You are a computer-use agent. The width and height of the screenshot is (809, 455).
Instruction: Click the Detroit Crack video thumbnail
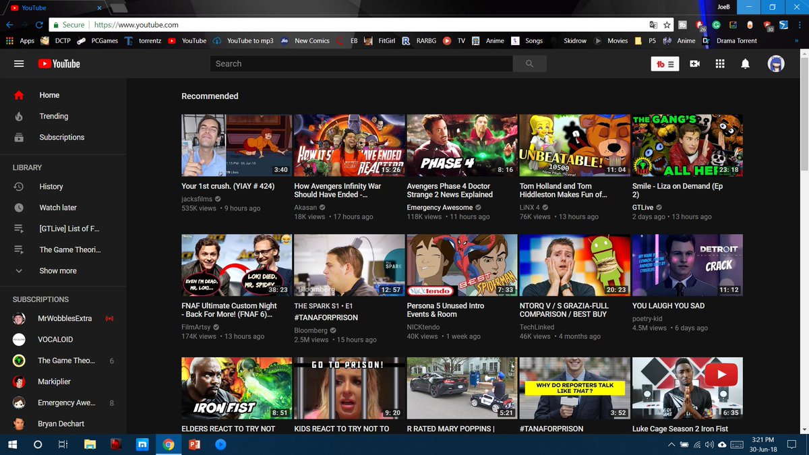click(688, 266)
